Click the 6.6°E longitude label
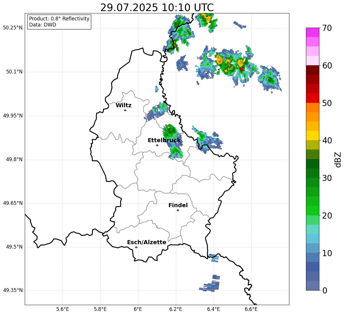This screenshot has height=315, width=345. 251,309
